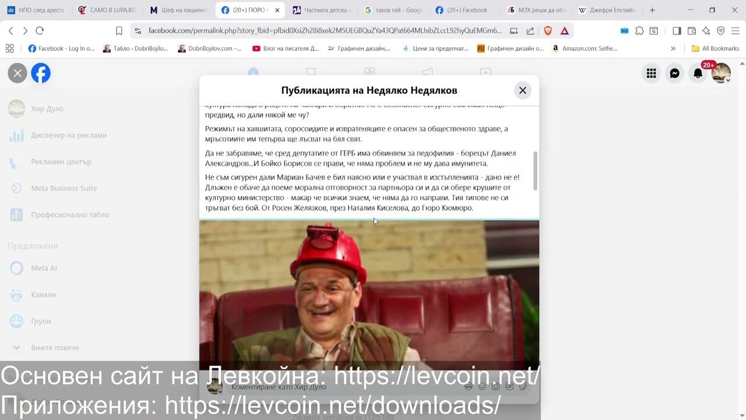Click the facebook.com address bar
Image resolution: width=746 pixels, height=420 pixels.
323,31
